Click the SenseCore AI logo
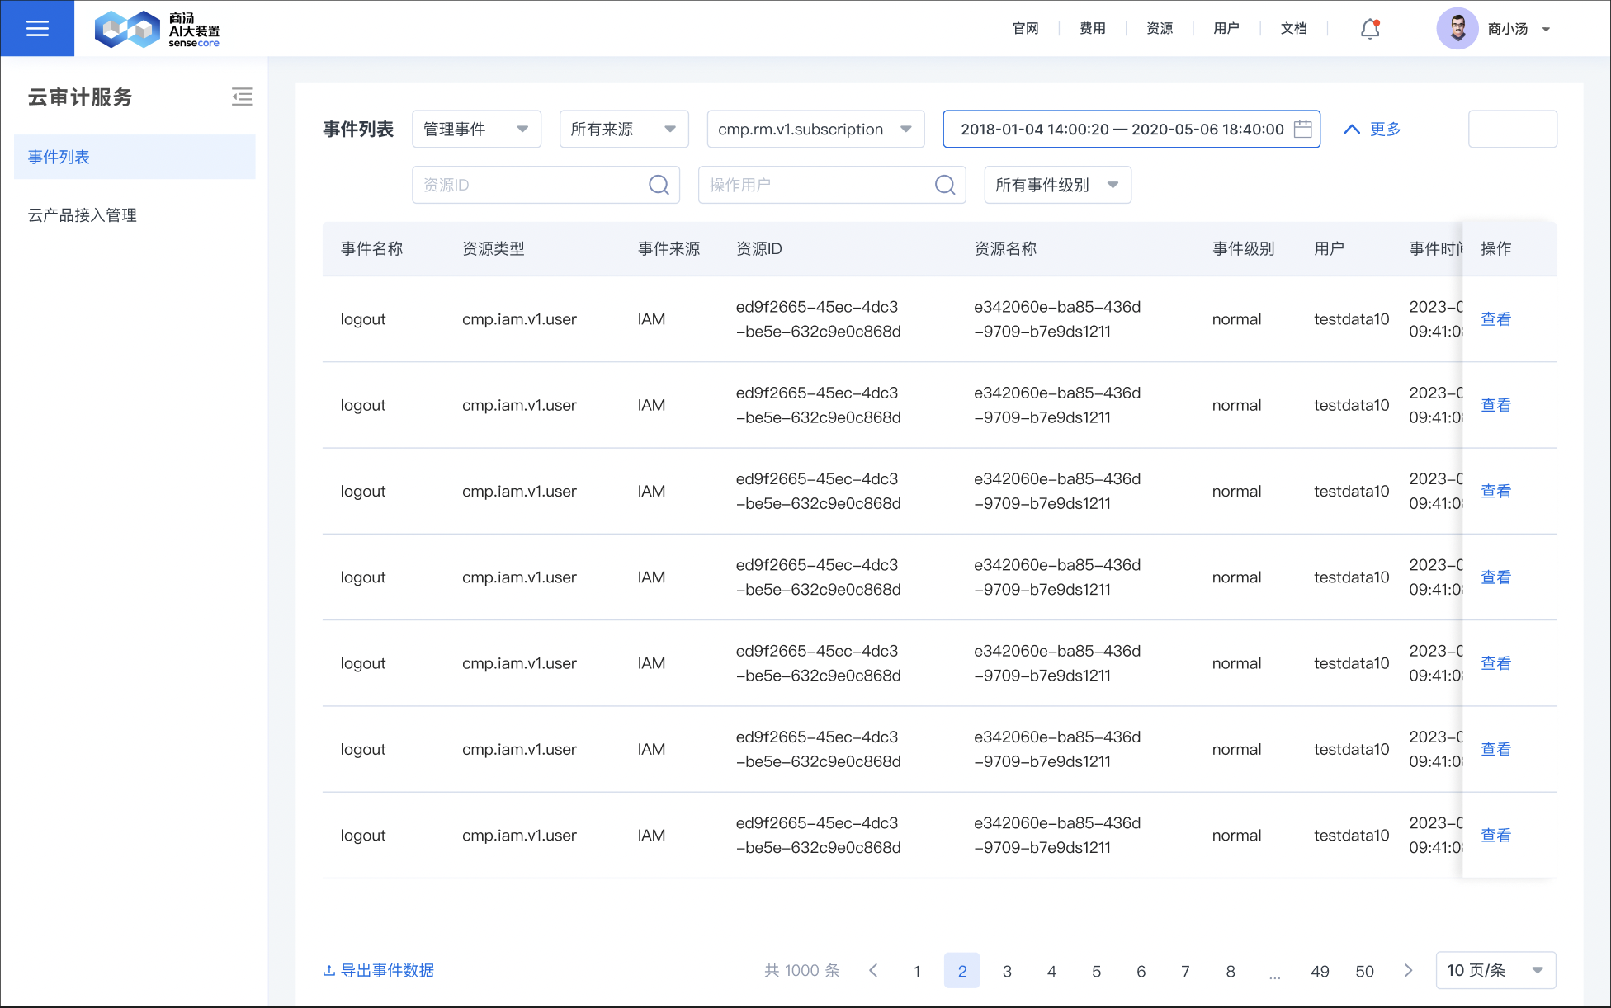 [x=157, y=30]
